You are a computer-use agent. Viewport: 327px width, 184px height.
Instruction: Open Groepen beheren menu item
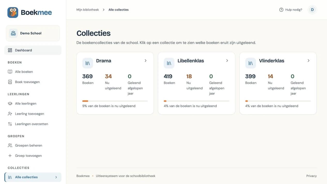(33, 145)
